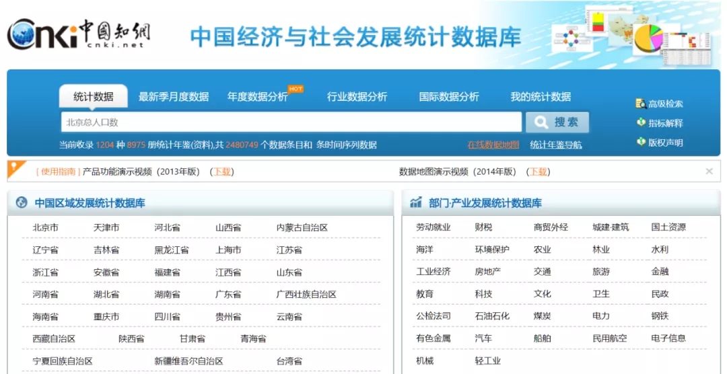The width and height of the screenshot is (727, 374).
Task: Open 轻工业 sector link
Action: [488, 361]
